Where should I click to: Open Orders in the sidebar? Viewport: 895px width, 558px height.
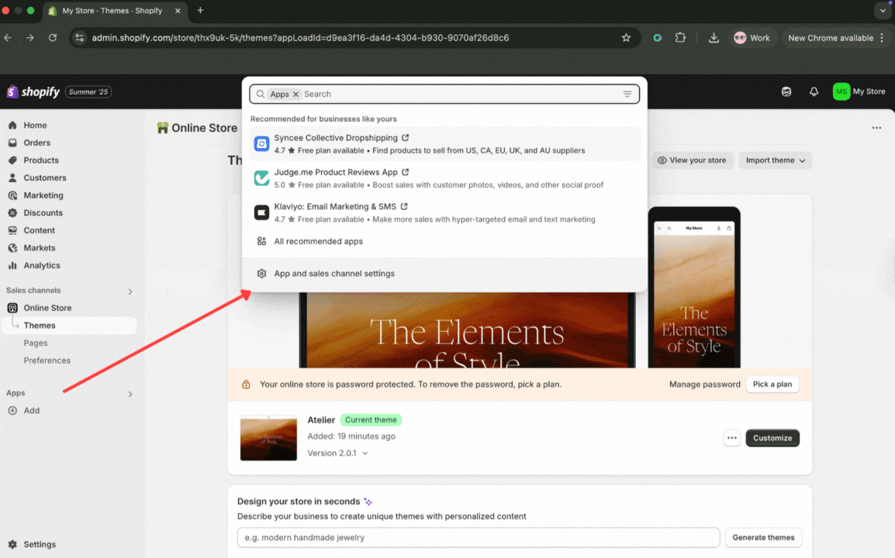coord(36,143)
